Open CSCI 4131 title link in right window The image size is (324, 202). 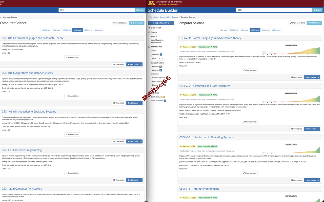pos(199,189)
